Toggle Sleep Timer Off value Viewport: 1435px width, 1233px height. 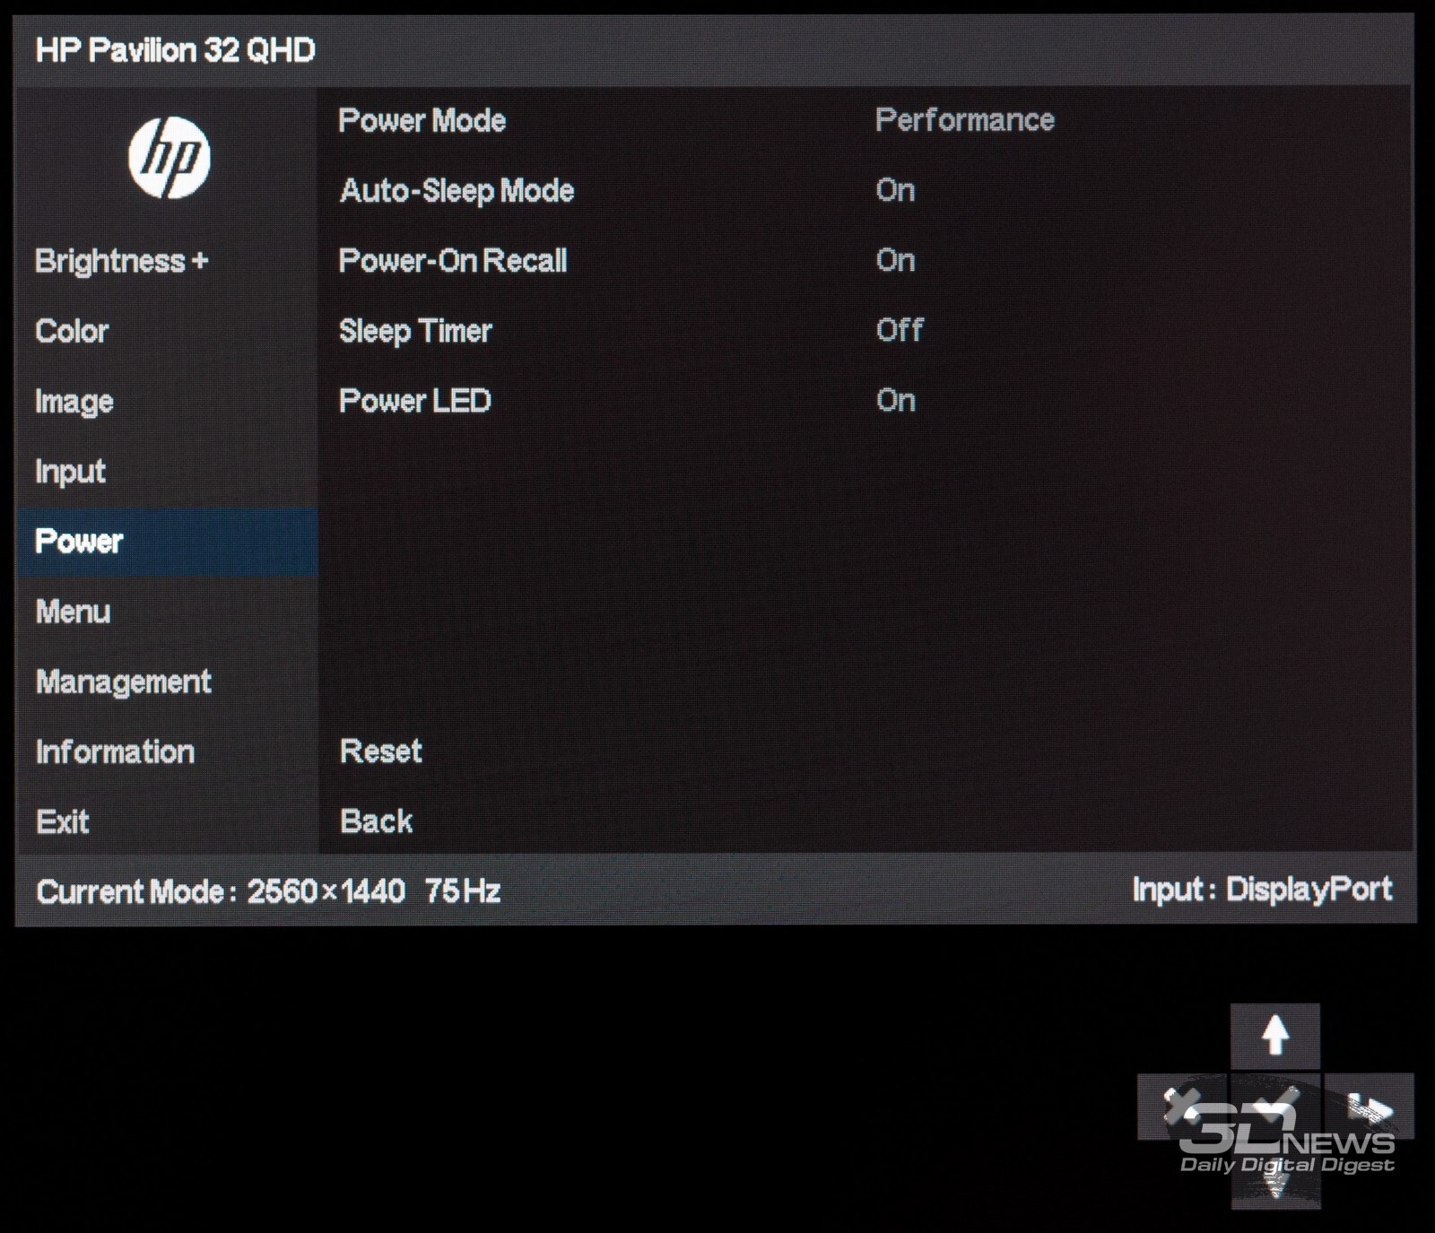pos(900,330)
